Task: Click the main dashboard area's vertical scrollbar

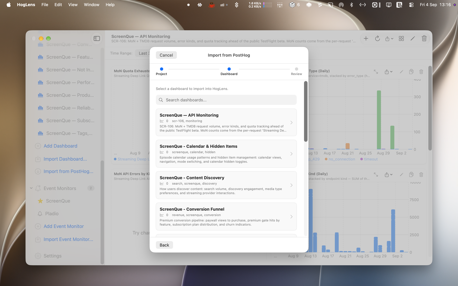Action: tap(430, 108)
